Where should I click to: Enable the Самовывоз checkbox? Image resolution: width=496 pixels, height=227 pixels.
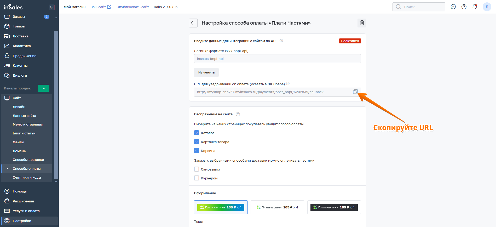(x=197, y=169)
